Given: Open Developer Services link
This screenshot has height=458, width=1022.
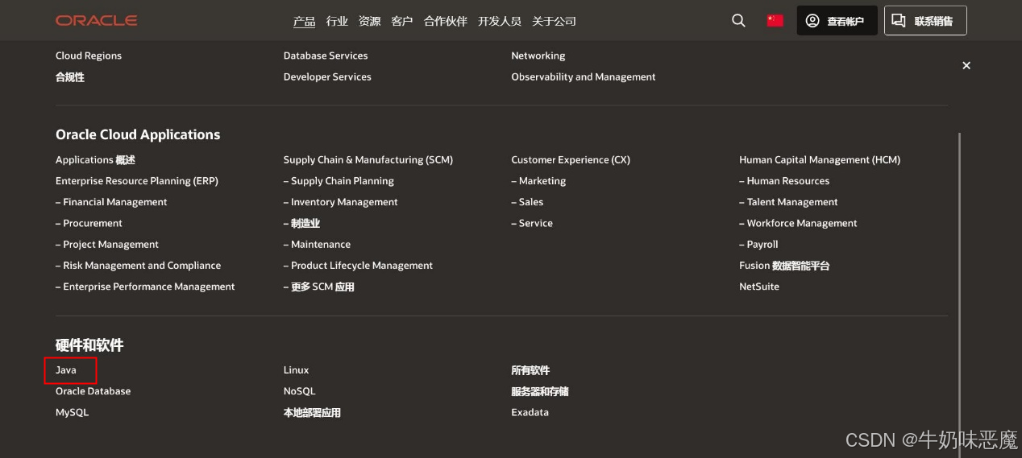Looking at the screenshot, I should (327, 77).
